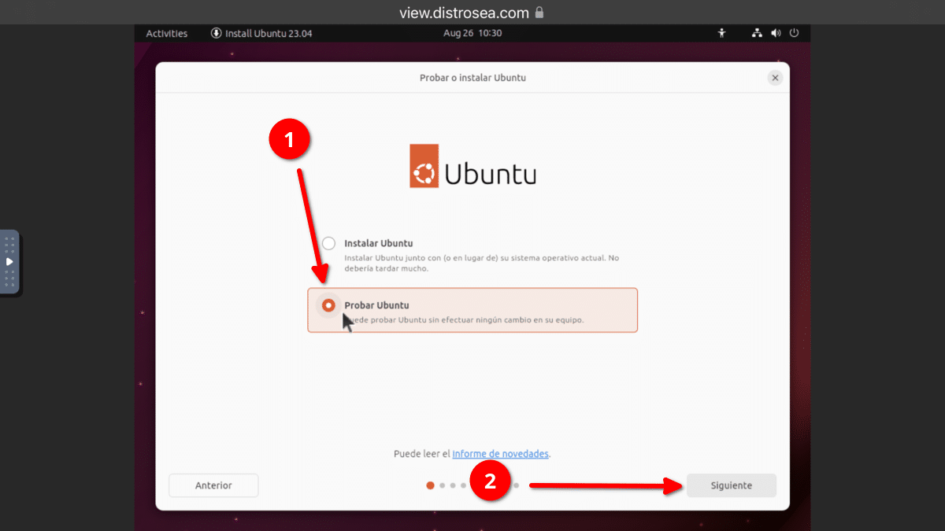Click the Anterior button
Screen dimensions: 945x531
213,485
